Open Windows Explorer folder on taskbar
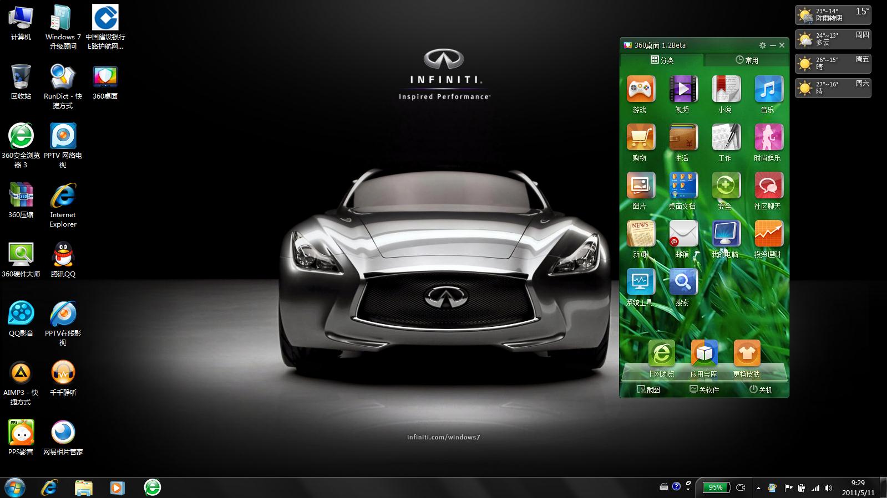 [84, 487]
